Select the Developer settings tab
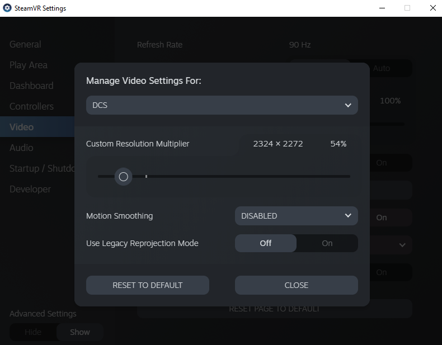The width and height of the screenshot is (442, 345). click(30, 189)
